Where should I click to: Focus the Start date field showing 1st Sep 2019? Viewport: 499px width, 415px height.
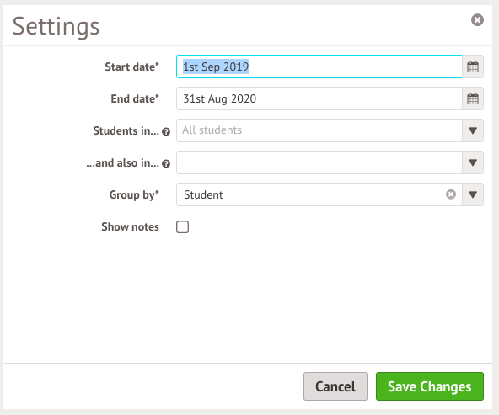[319, 67]
